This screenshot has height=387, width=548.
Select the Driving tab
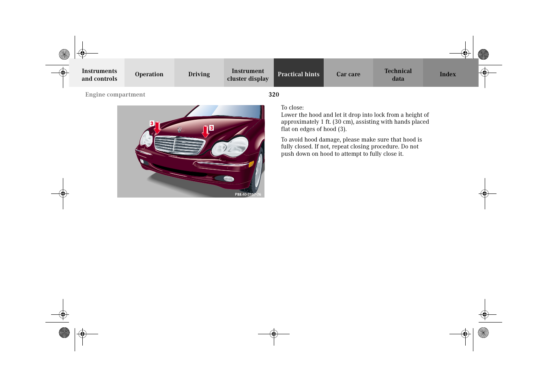[199, 73]
